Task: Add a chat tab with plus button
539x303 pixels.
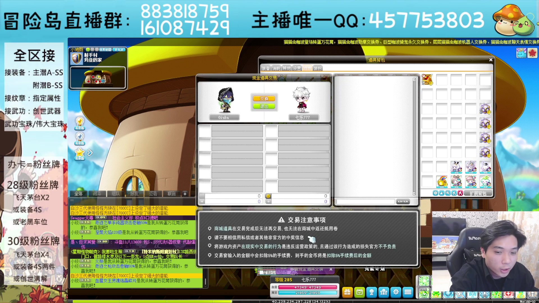Action: (x=185, y=194)
